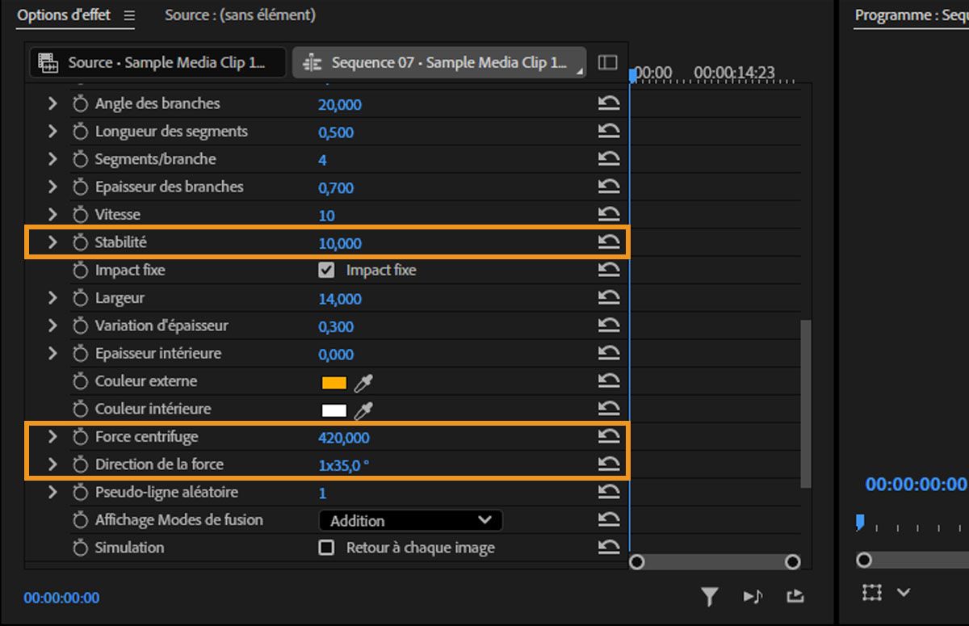969x626 pixels.
Task: Expand the Direction de la force parameter
Action: click(x=52, y=464)
